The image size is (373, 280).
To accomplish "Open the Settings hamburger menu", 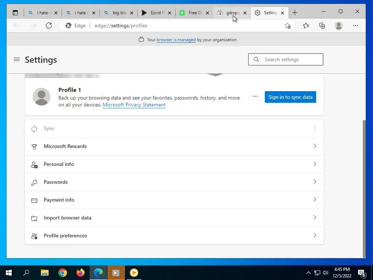I will pos(17,59).
